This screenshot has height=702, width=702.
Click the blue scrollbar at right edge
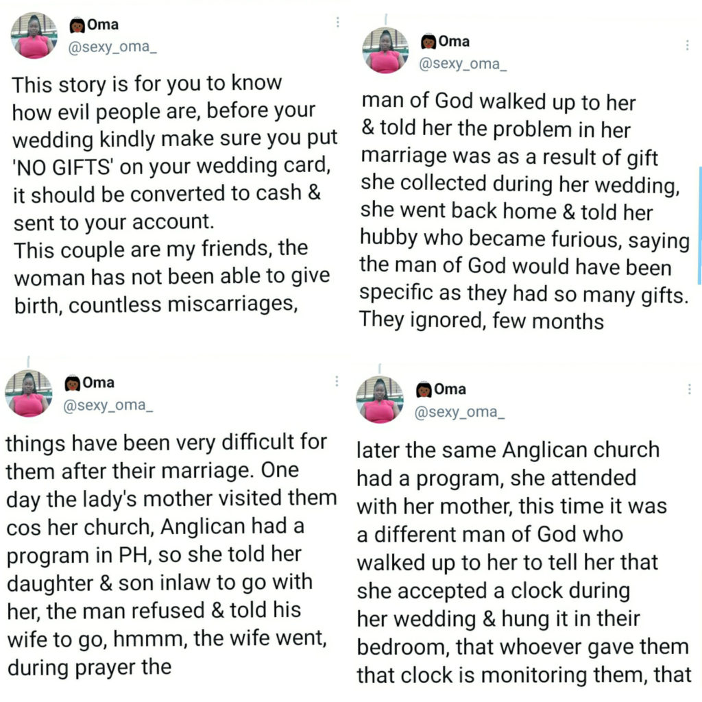point(700,225)
